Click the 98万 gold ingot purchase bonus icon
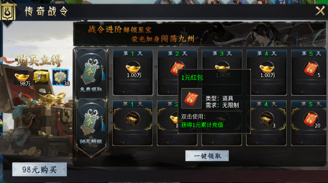Image resolution: width=328 pixels, height=183 pixels. tap(21, 78)
